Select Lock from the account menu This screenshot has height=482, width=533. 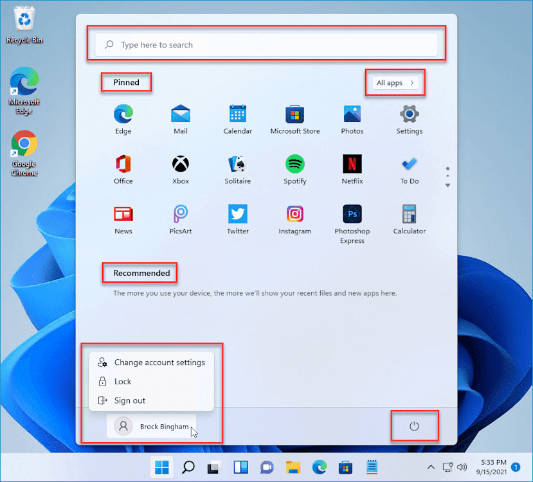(x=152, y=382)
